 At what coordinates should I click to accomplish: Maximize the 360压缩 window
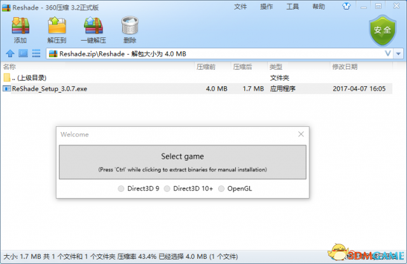click(378, 6)
